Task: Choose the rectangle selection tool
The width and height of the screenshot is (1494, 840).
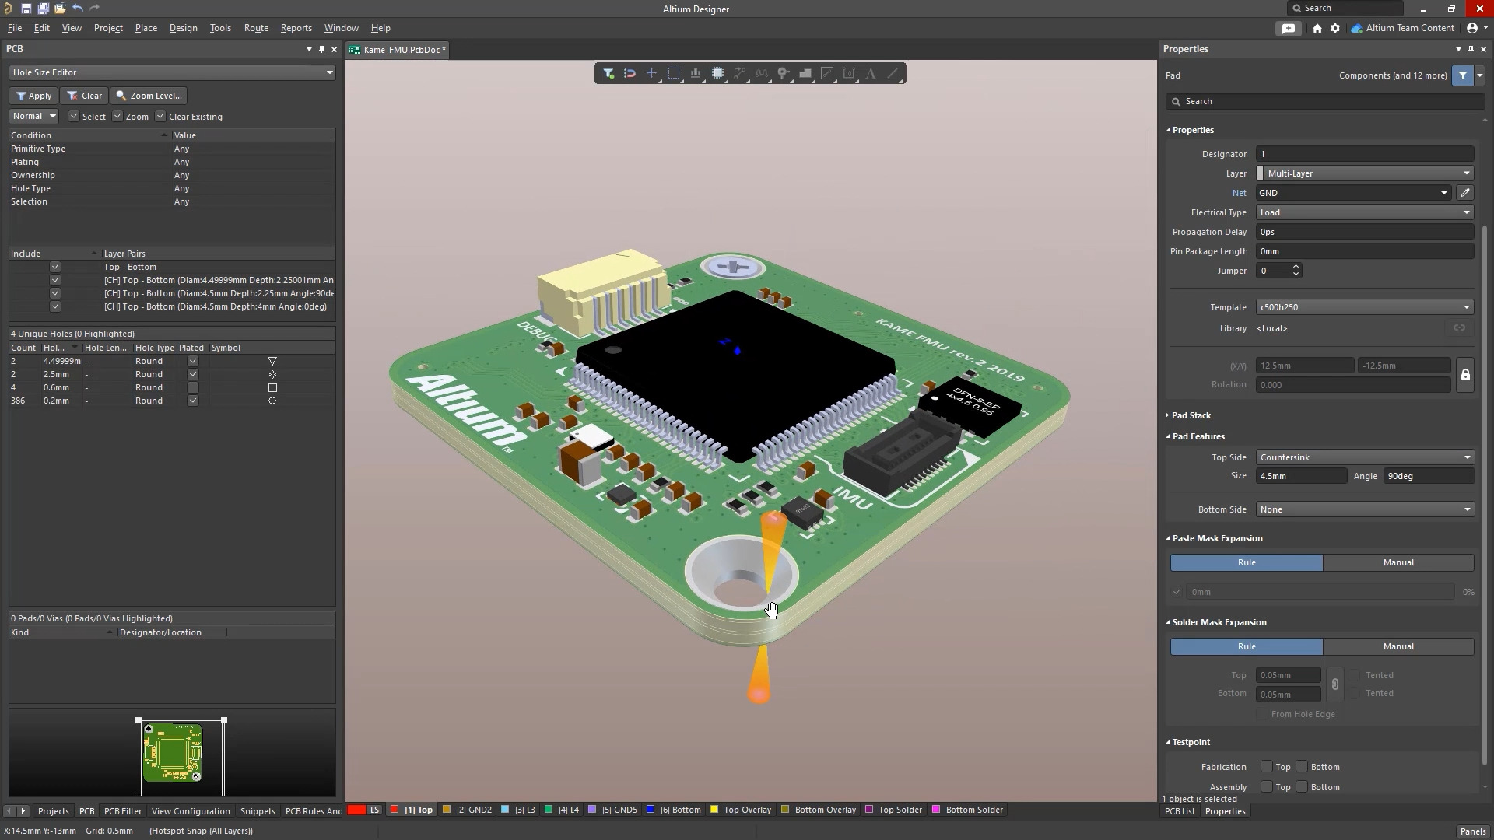Action: [674, 74]
